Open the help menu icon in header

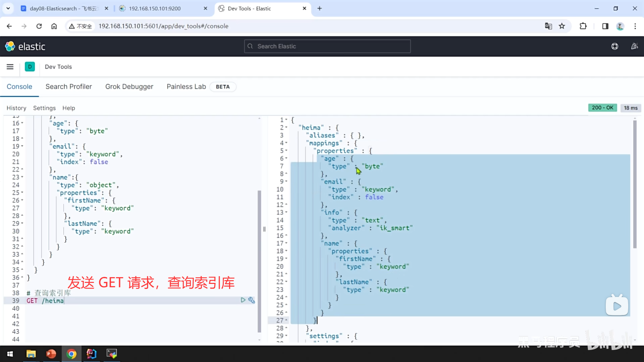pos(614,46)
